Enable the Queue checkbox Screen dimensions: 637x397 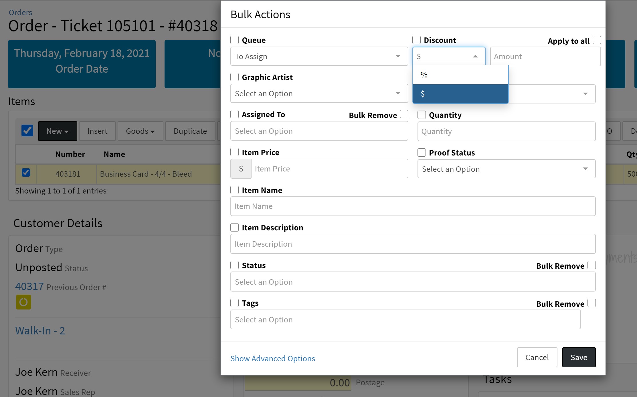coord(235,40)
